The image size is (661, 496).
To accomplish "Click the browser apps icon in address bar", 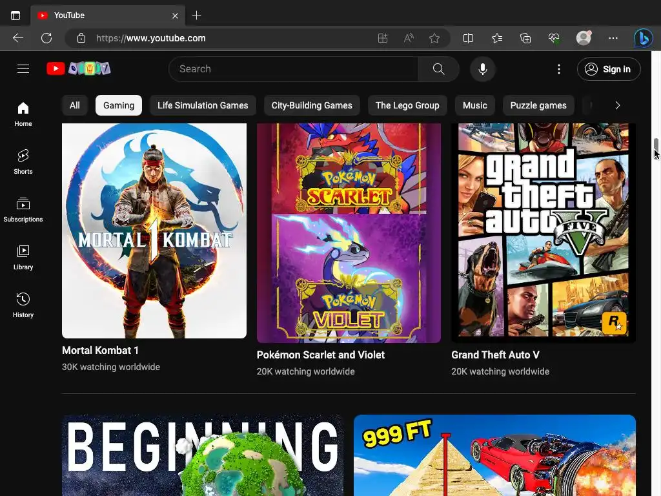I will point(382,38).
